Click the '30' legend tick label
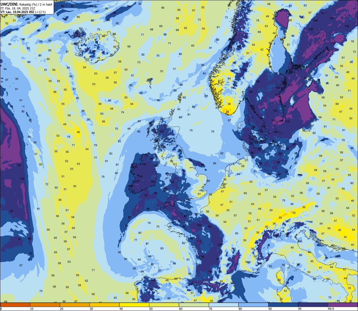Screen dimensions: 358x311 (x=91, y=309)
